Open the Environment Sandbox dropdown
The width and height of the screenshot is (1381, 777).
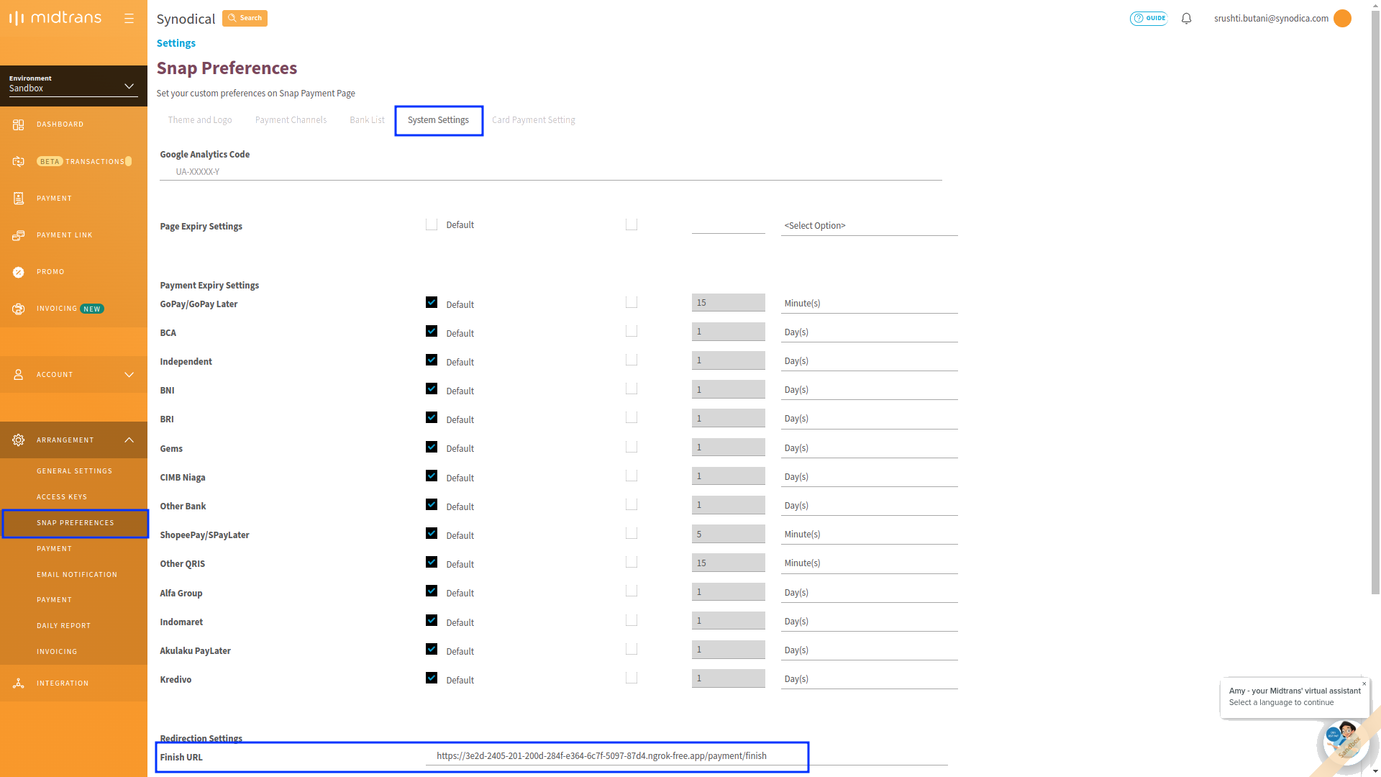(73, 85)
